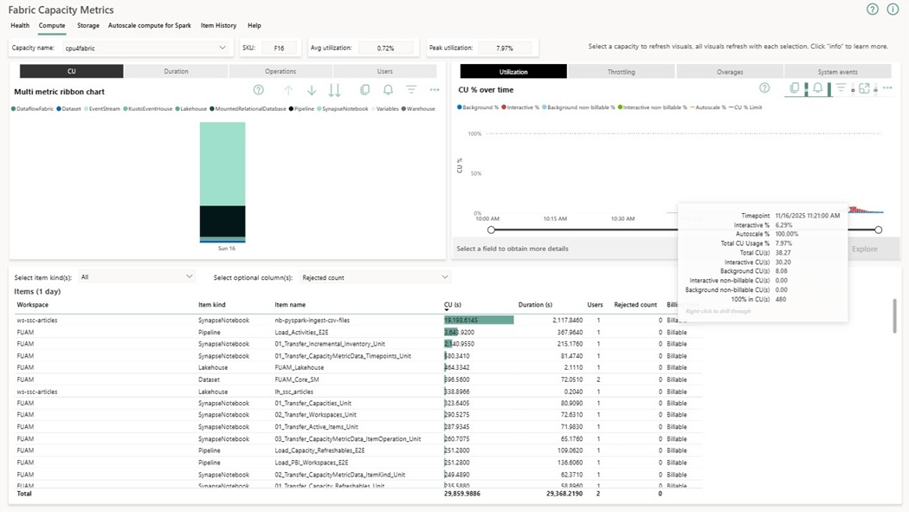Copy the Multi metric ribbon chart visual

coord(364,90)
